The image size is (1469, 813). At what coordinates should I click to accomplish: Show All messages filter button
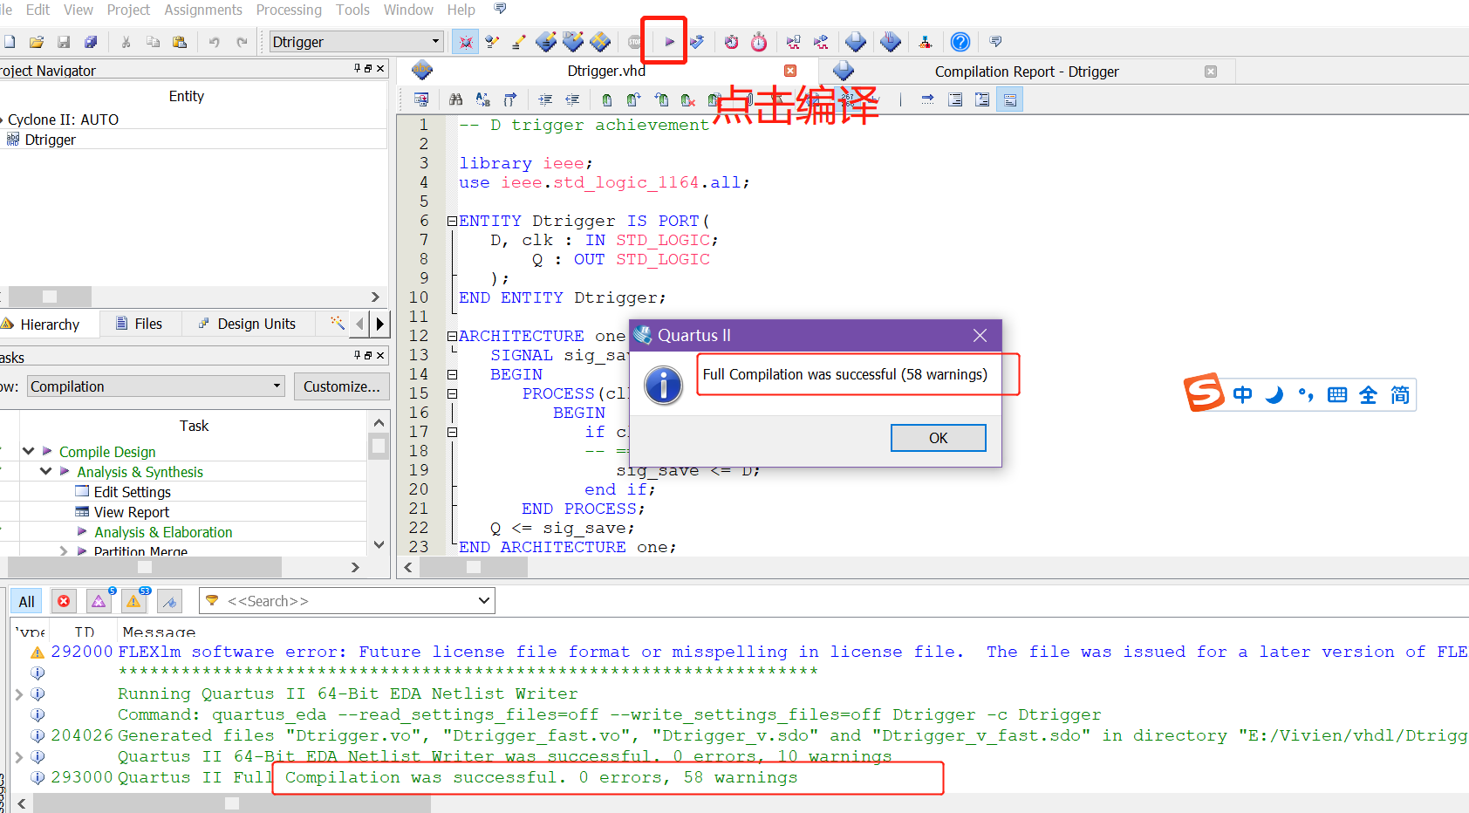click(27, 601)
